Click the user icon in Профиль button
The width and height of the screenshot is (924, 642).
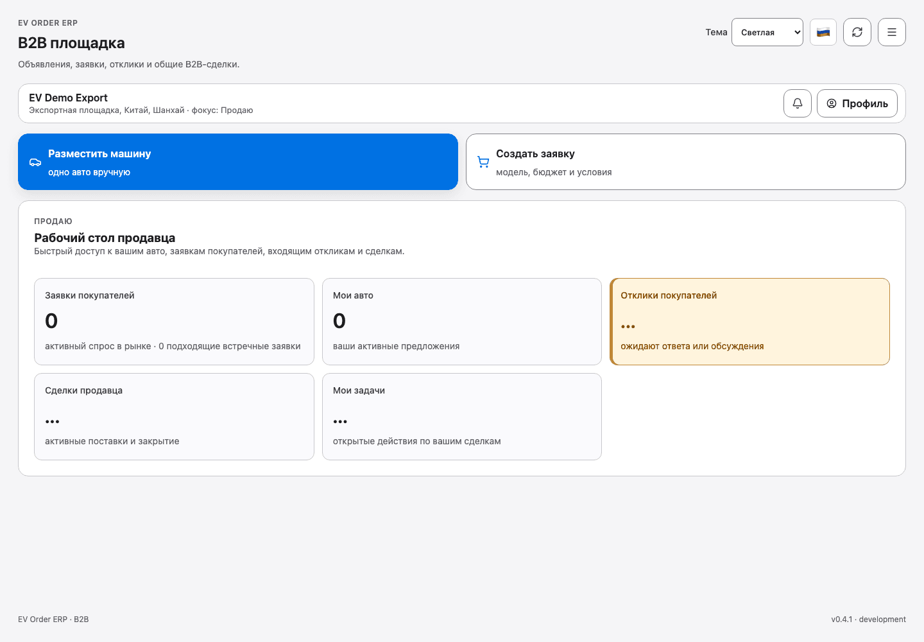[x=832, y=103]
